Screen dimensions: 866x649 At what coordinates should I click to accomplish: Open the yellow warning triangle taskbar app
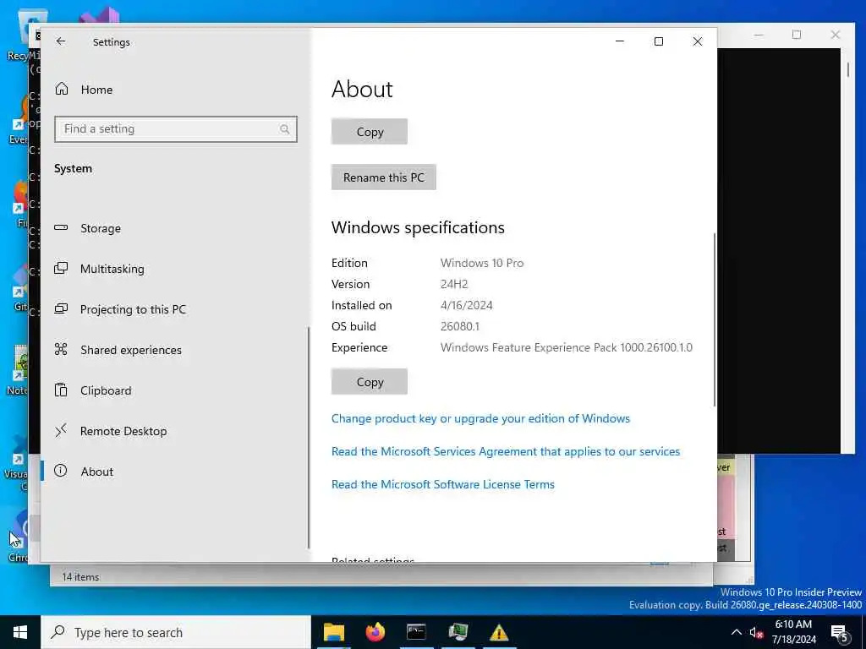(x=499, y=632)
